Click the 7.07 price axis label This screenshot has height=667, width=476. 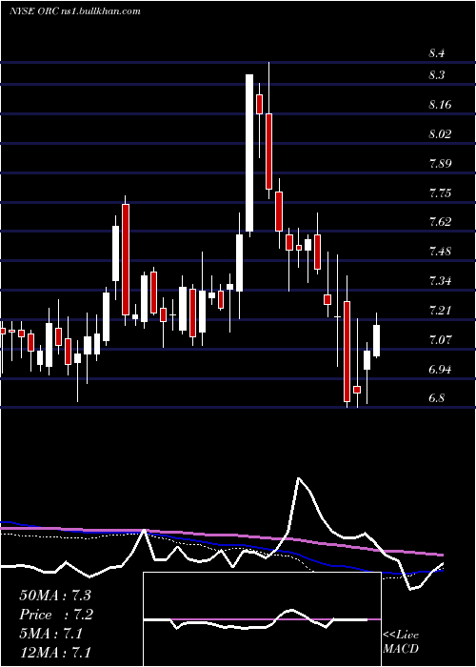pos(439,340)
